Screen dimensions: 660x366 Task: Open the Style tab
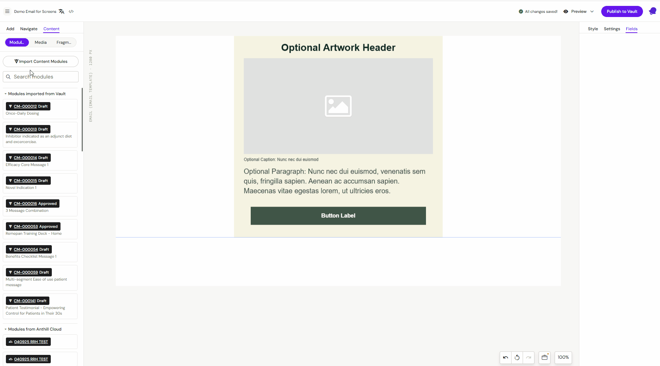point(593,29)
